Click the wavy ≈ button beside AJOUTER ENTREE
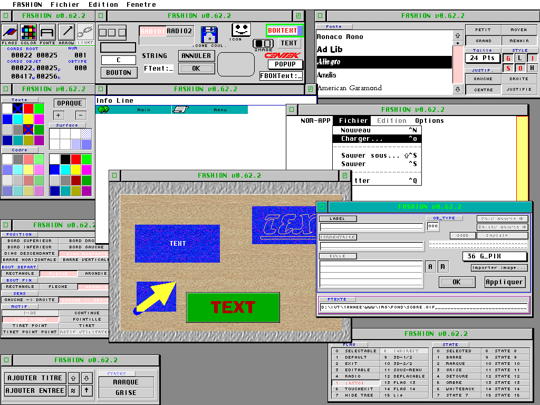Viewport: 540px width, 405px height. 73,391
